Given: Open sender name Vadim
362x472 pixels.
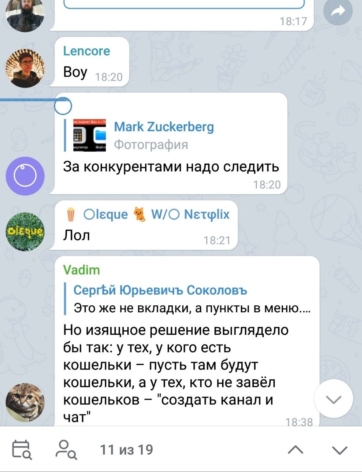Looking at the screenshot, I should pos(81,270).
